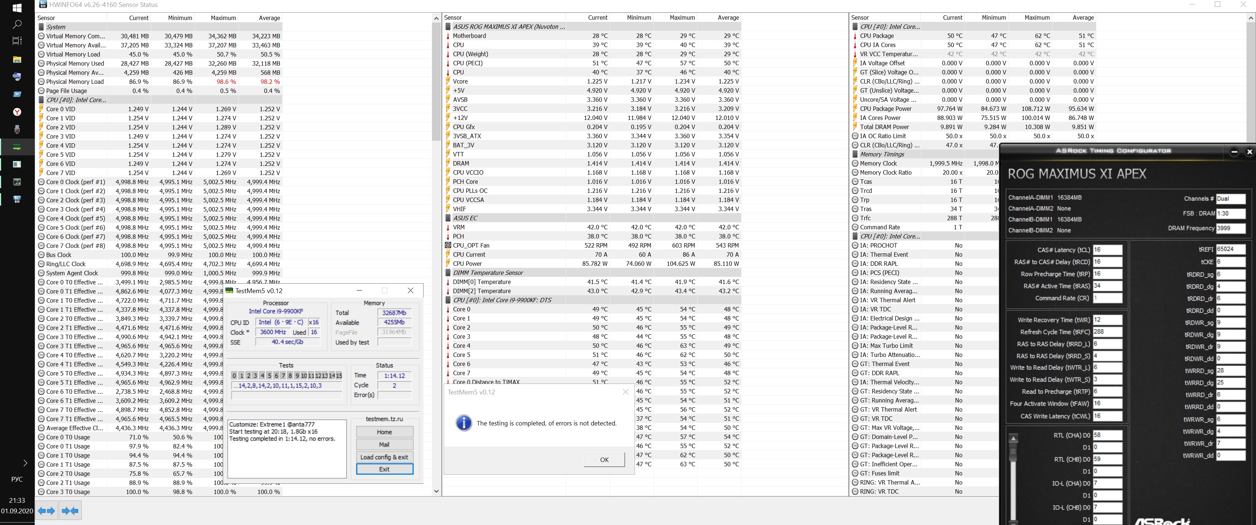This screenshot has height=525, width=1256.
Task: Open Windows Start menu
Action: pos(16,7)
